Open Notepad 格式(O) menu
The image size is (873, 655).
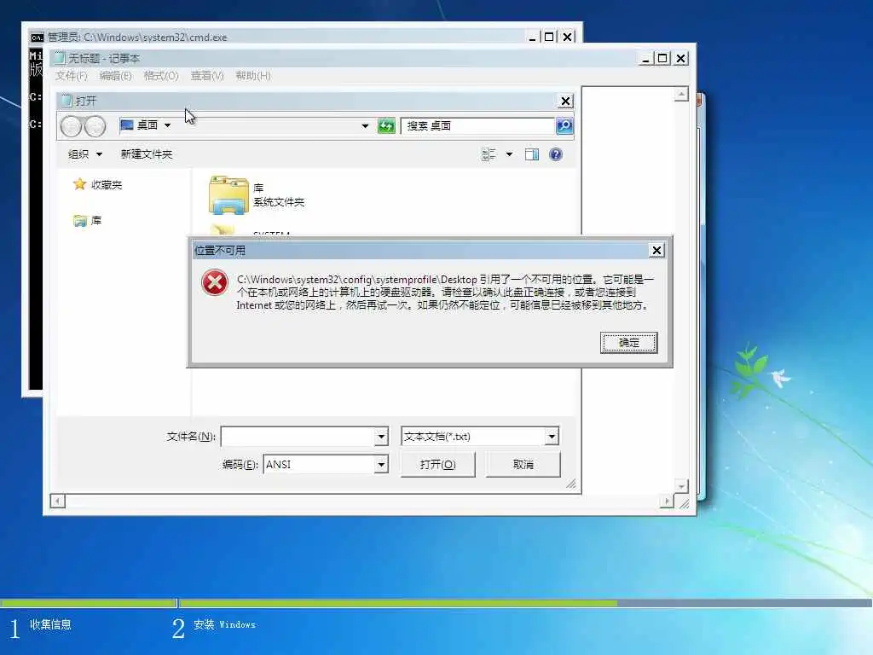(x=161, y=76)
